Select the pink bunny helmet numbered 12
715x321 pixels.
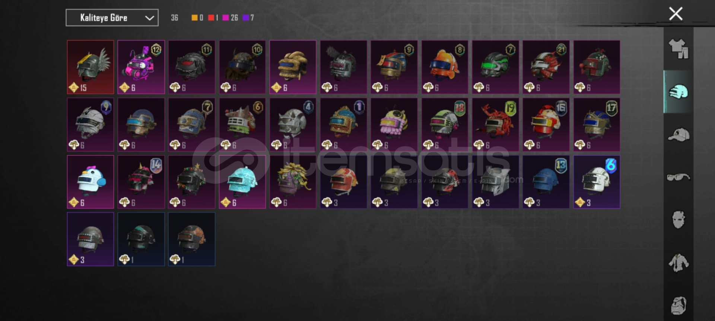click(x=141, y=67)
